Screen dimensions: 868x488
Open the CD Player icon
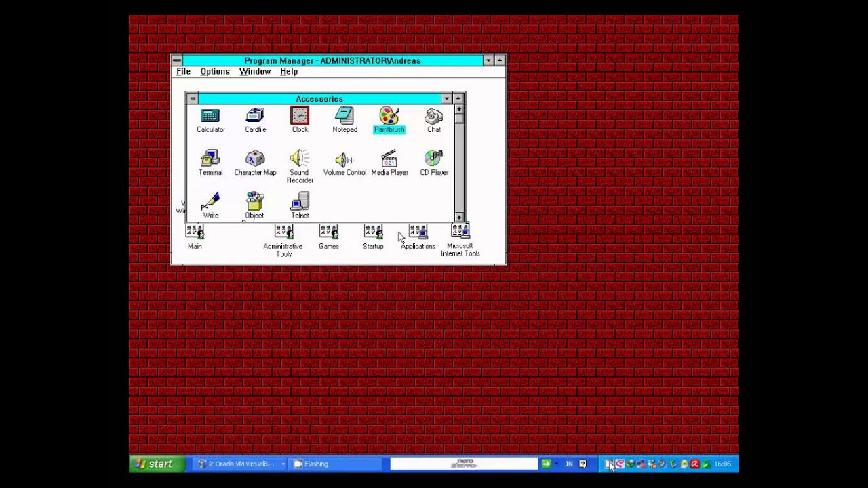(x=434, y=163)
